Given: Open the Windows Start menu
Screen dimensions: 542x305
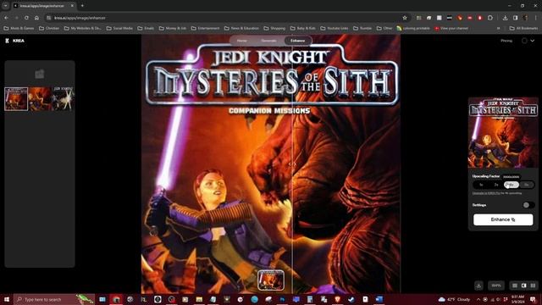Looking at the screenshot, I should [6, 299].
